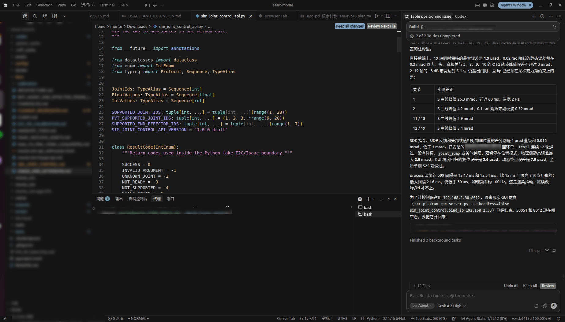
Task: Open the new terminal profile dropdown chevron
Action: point(373,199)
